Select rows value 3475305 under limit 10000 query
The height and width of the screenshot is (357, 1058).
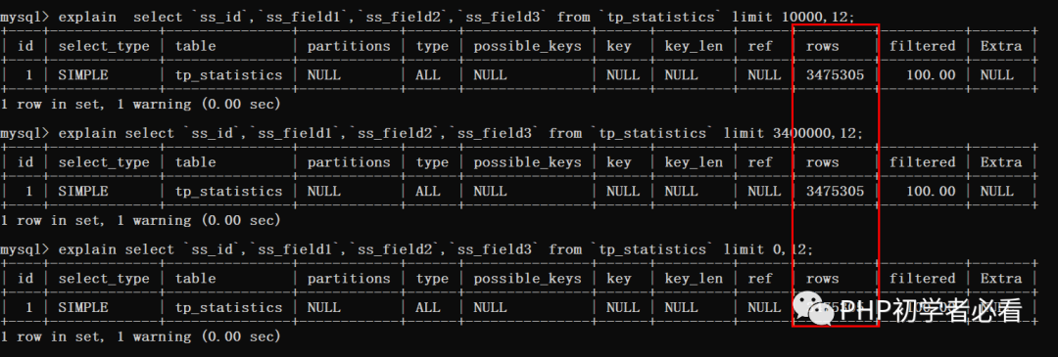835,74
